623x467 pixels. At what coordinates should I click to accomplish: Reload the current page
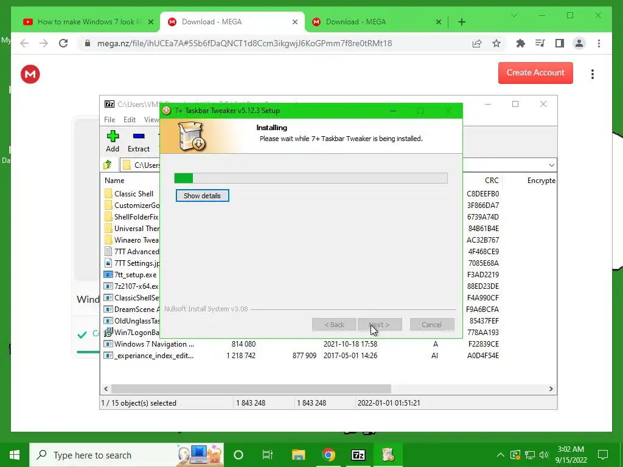point(63,43)
